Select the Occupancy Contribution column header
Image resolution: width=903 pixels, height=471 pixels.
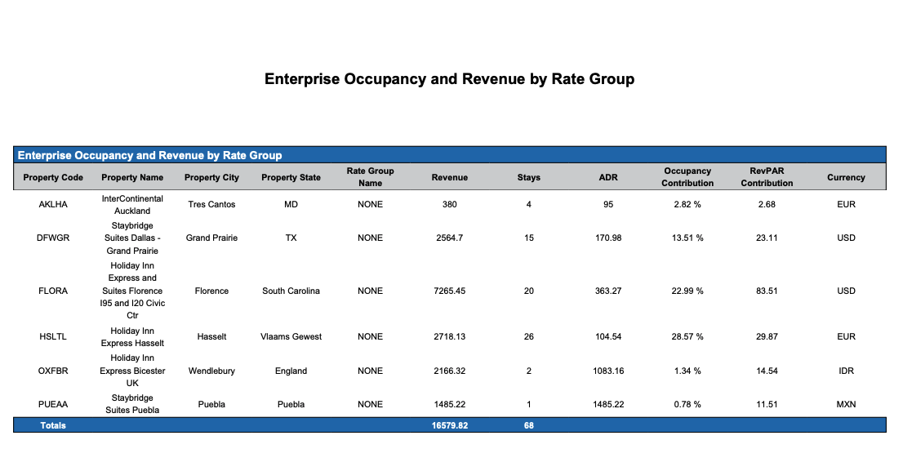687,177
